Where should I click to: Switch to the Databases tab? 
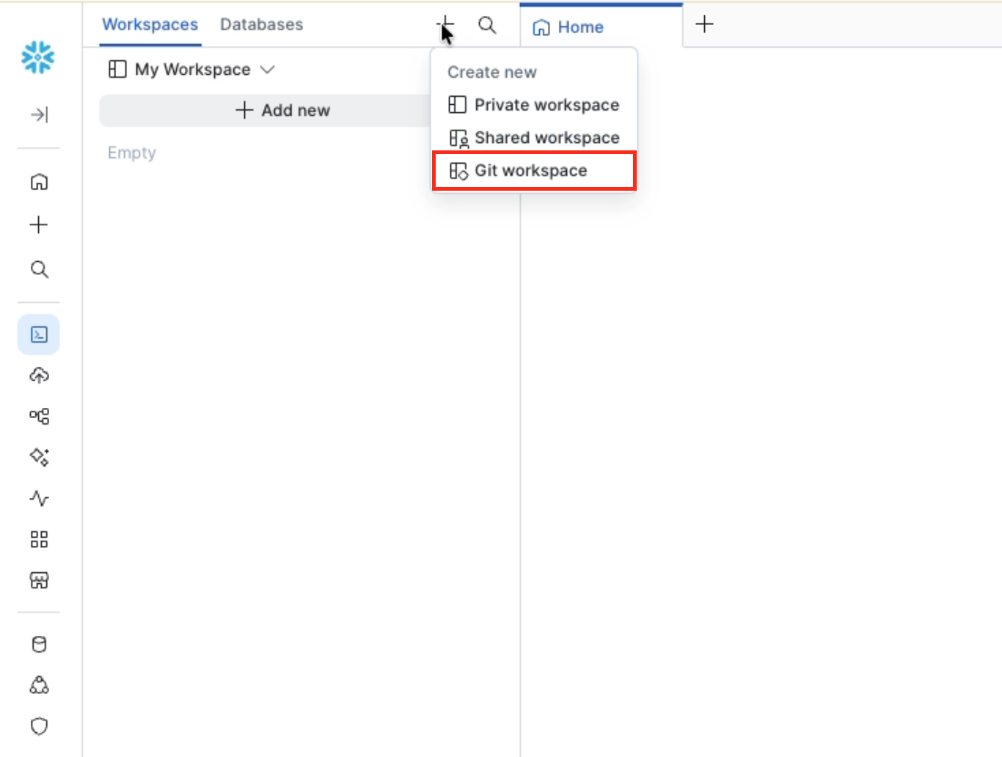[261, 24]
